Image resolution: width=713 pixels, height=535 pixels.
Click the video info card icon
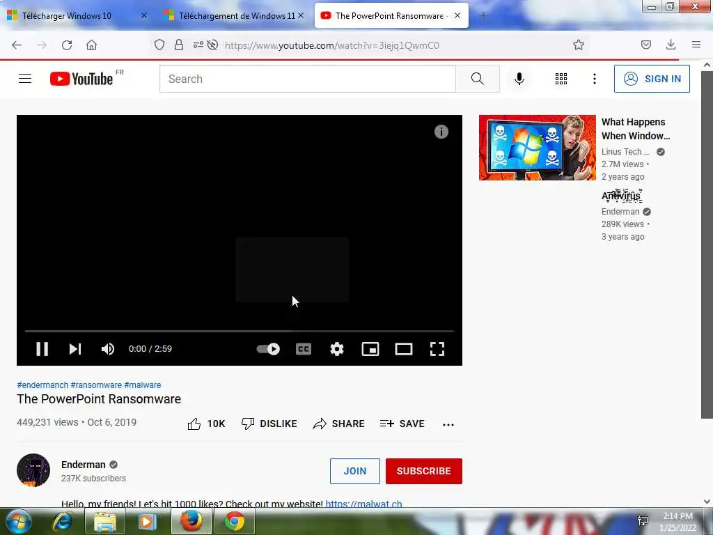point(441,132)
